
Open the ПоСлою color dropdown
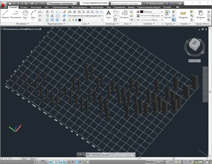pyautogui.click(x=151, y=12)
